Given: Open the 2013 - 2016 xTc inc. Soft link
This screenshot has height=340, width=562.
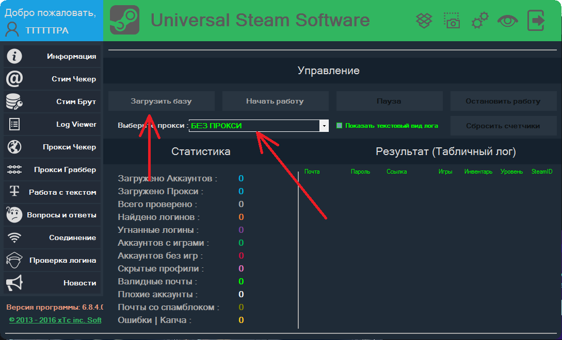Looking at the screenshot, I should pos(55,320).
